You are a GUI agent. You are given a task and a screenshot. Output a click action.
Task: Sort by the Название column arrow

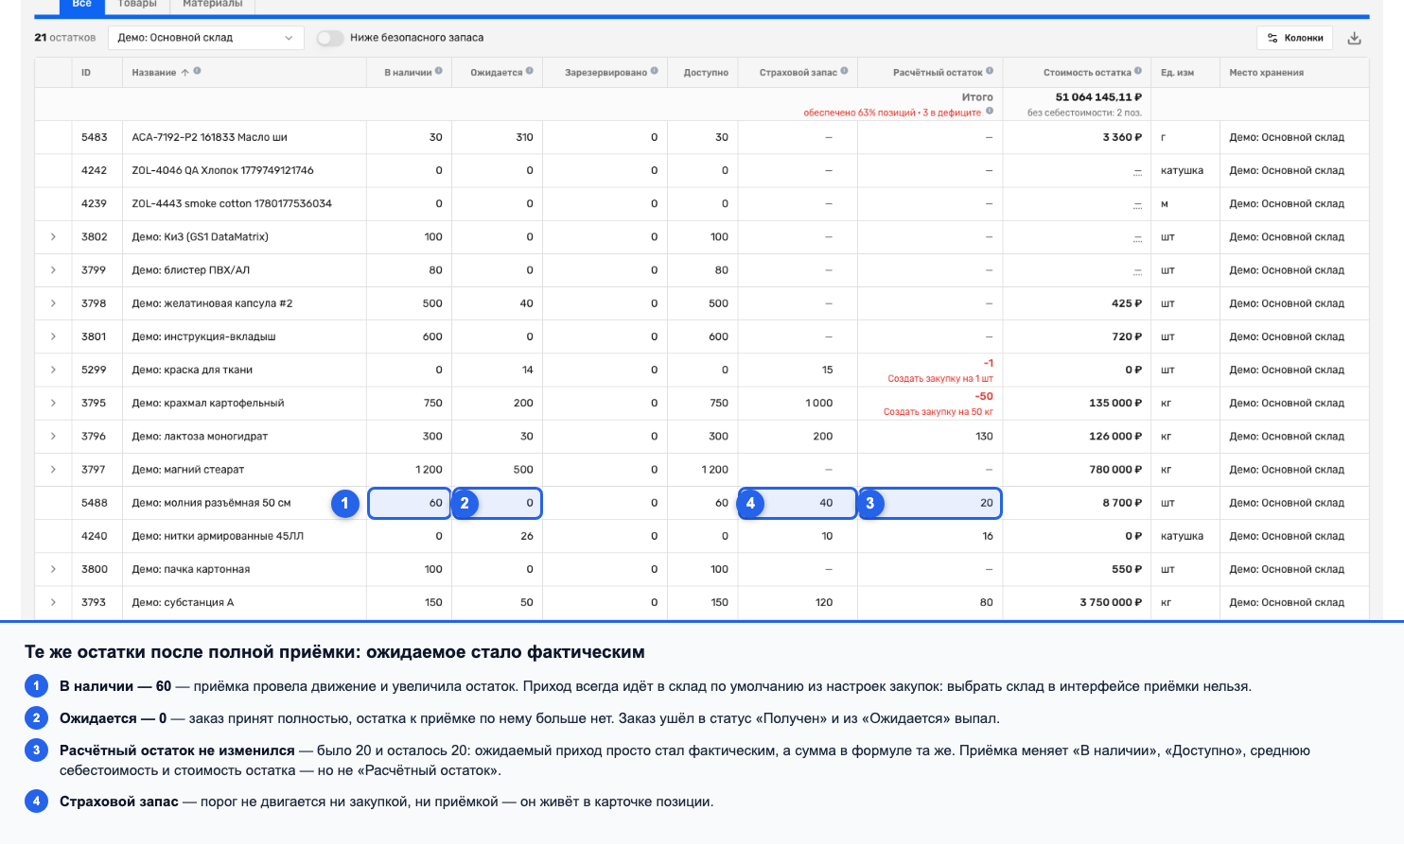[184, 72]
